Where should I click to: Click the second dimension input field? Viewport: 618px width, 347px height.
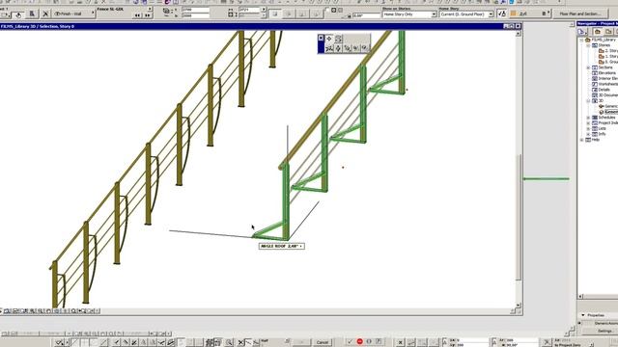(x=195, y=15)
